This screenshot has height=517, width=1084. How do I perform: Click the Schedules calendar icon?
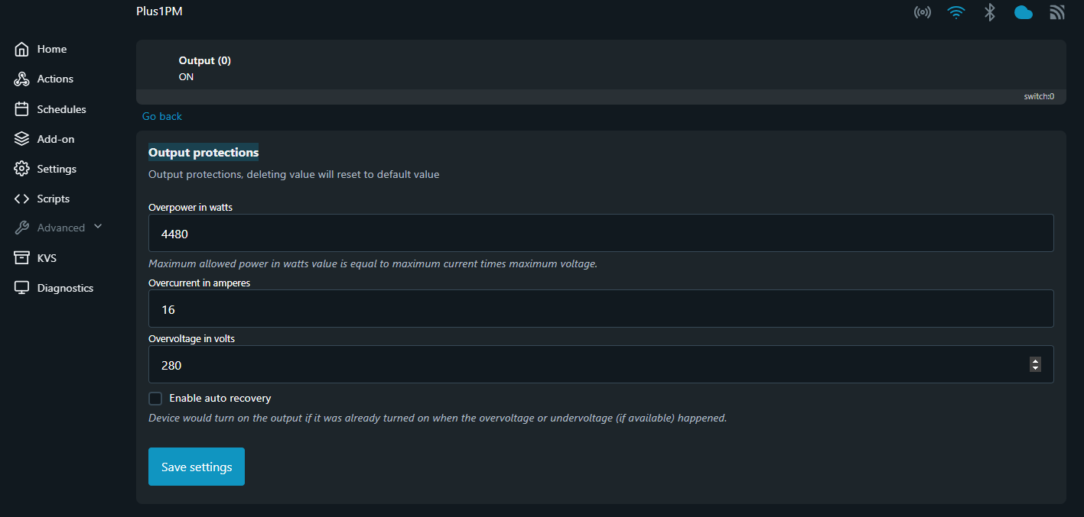click(x=21, y=109)
